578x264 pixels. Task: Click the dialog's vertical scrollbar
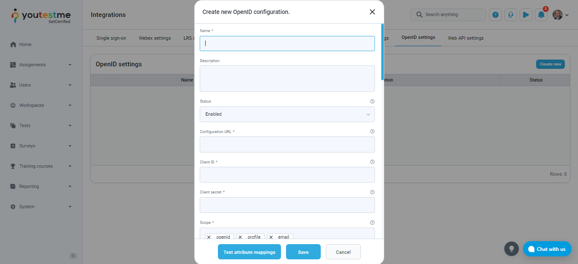click(x=383, y=52)
